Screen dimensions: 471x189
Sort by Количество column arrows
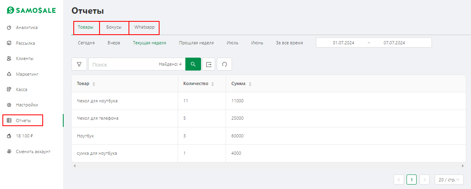pos(213,84)
